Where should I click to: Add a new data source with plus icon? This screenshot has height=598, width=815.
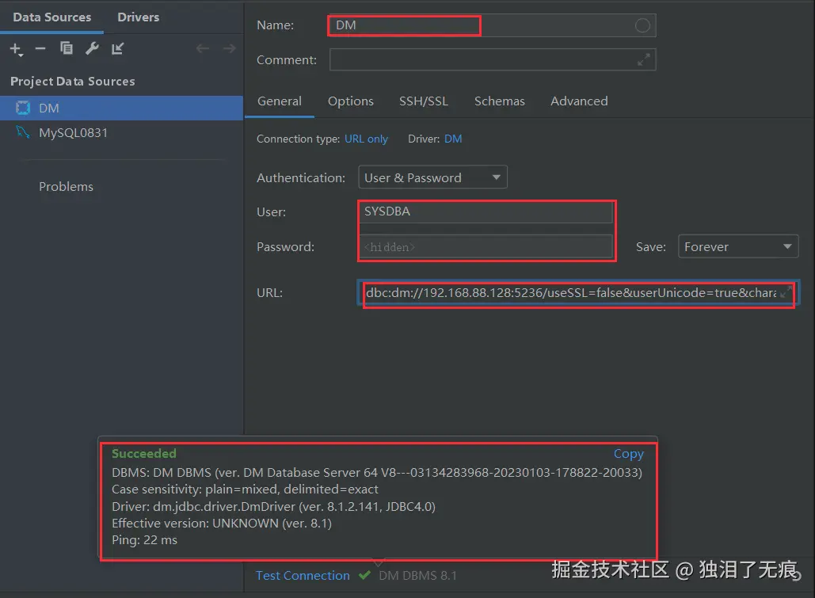(x=16, y=49)
